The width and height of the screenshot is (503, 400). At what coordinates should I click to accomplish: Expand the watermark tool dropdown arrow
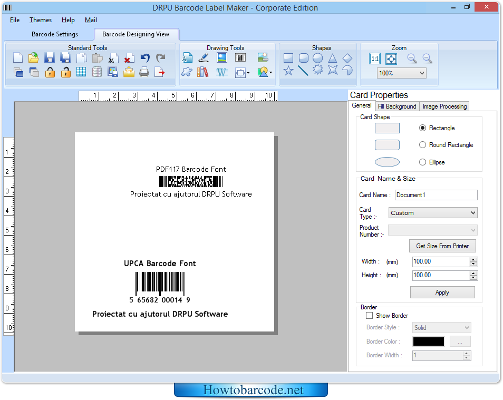(x=248, y=73)
